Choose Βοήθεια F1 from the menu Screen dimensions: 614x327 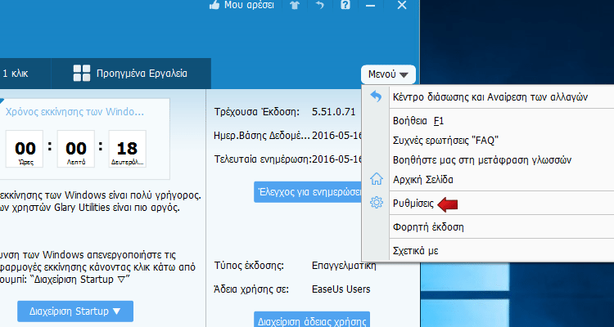[418, 121]
